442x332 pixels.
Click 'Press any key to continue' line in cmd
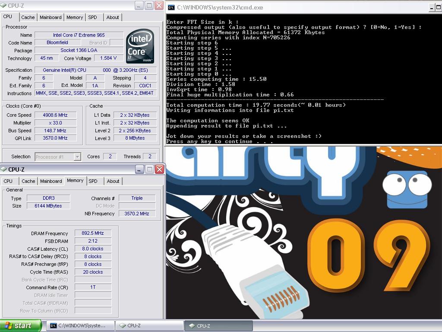coord(220,141)
